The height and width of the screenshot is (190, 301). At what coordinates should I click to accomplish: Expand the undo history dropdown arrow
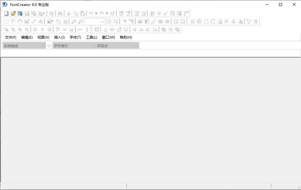pyautogui.click(x=96, y=13)
